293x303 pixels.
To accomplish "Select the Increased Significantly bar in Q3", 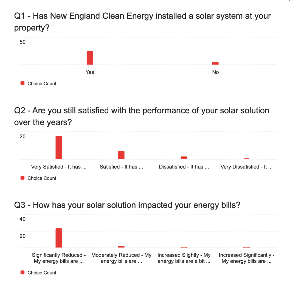I will coord(246,247).
